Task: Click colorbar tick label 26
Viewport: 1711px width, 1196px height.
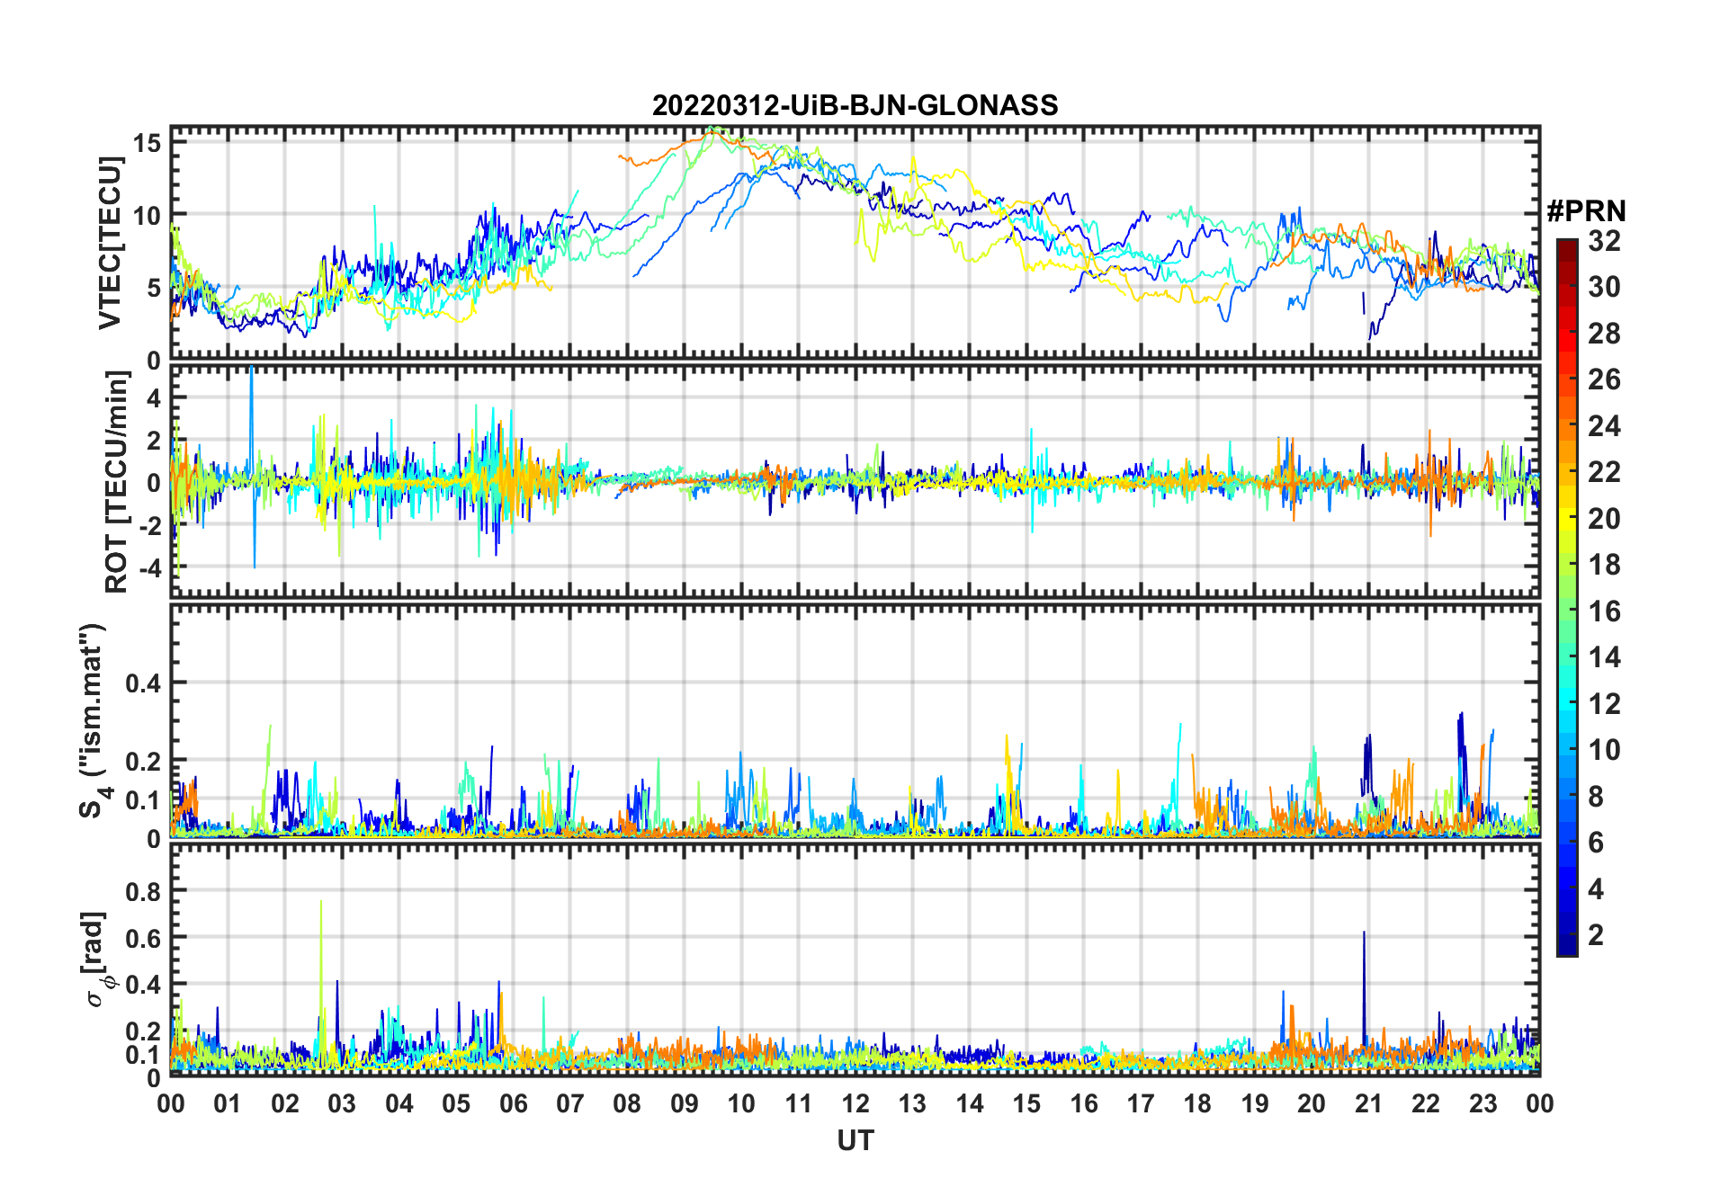Action: click(x=1604, y=379)
